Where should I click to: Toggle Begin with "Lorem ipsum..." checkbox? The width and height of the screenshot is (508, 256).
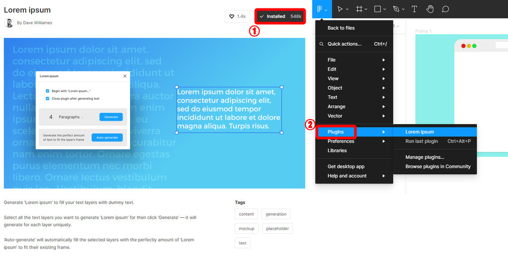pyautogui.click(x=47, y=91)
